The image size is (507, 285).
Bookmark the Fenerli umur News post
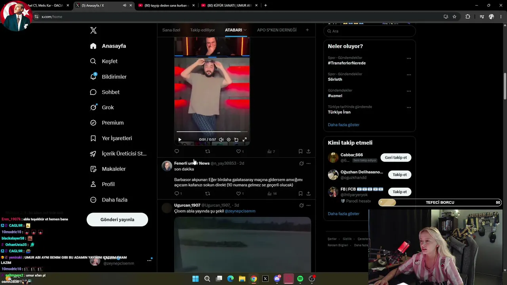(x=301, y=194)
